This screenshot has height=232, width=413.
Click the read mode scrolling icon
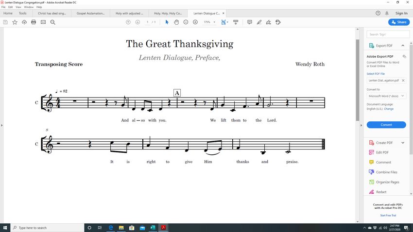coord(236,22)
